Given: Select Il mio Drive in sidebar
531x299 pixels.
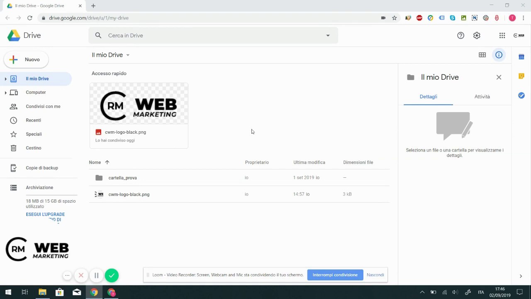Looking at the screenshot, I should 36,78.
